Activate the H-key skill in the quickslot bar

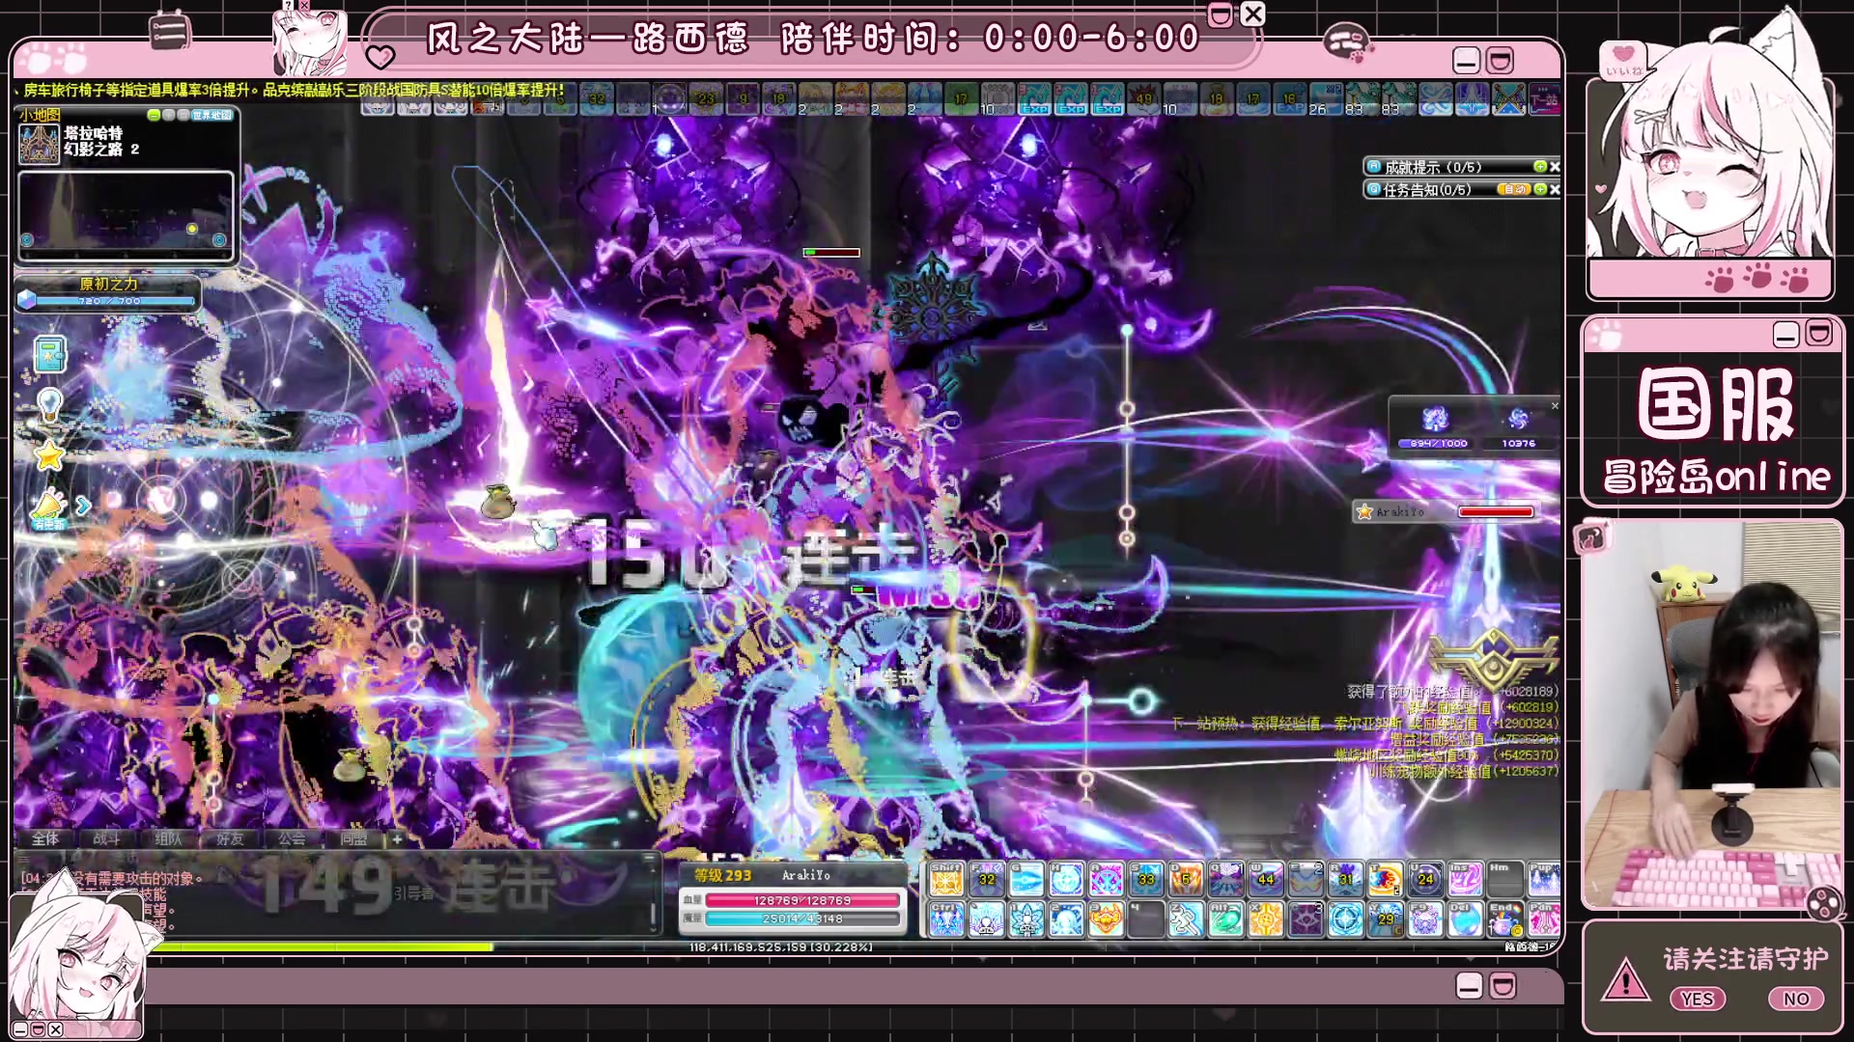pyautogui.click(x=1066, y=879)
